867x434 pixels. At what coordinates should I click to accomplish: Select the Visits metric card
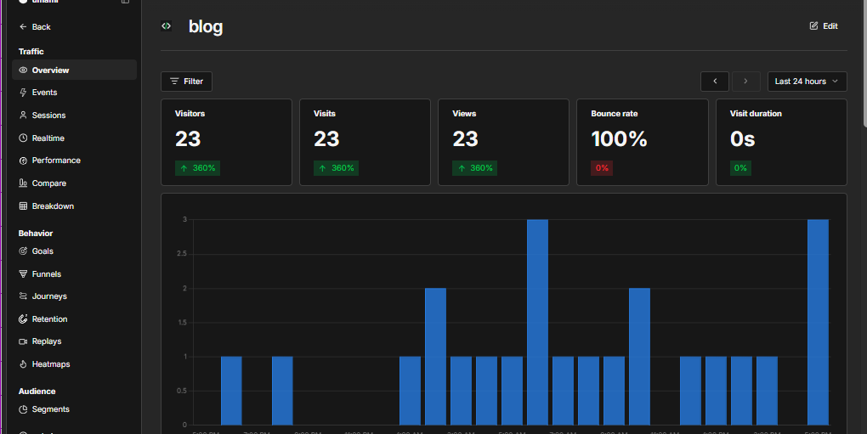(365, 142)
